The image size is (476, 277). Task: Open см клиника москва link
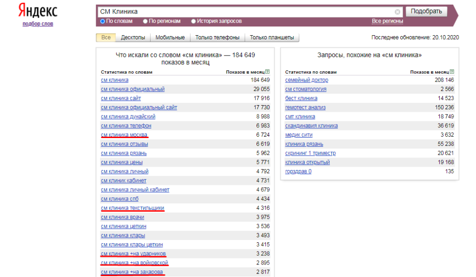coord(124,135)
